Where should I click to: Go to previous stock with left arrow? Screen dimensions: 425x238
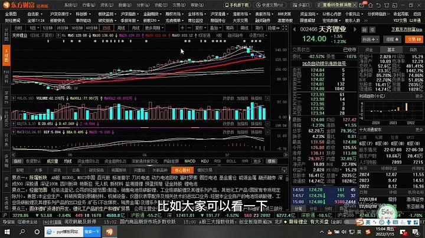pos(295,29)
